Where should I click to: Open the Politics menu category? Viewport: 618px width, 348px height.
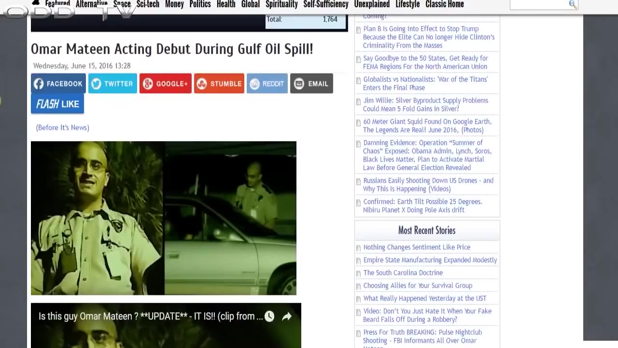(200, 4)
